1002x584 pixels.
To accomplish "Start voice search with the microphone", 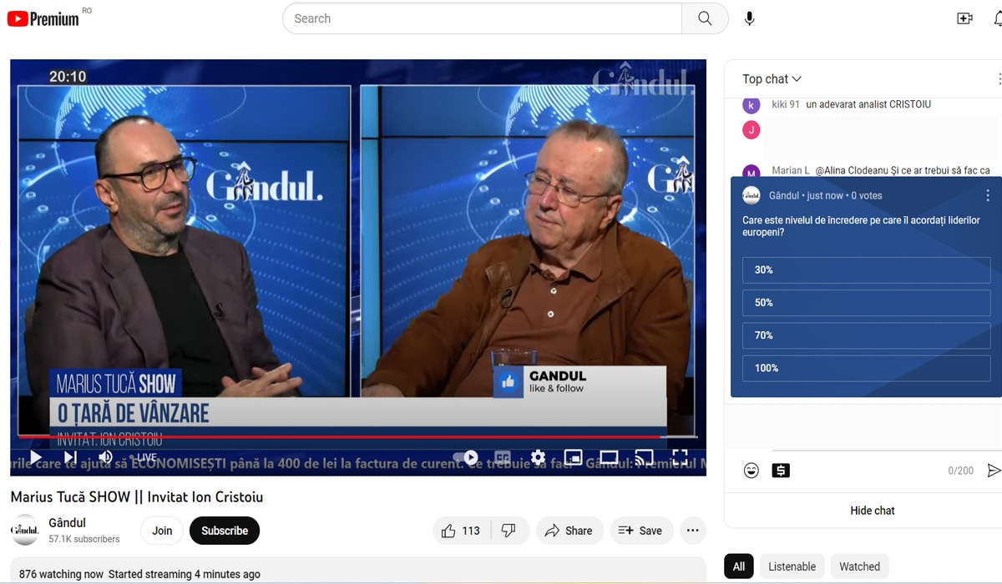I will [x=749, y=18].
